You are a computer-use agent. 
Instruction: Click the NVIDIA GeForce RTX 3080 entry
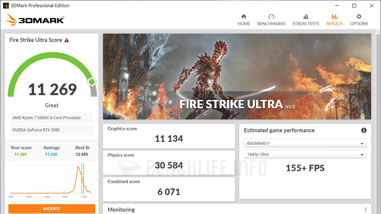click(51, 130)
